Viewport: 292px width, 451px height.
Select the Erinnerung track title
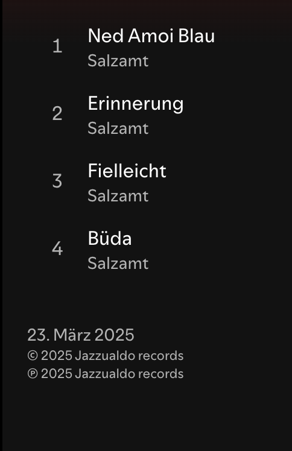click(x=136, y=104)
